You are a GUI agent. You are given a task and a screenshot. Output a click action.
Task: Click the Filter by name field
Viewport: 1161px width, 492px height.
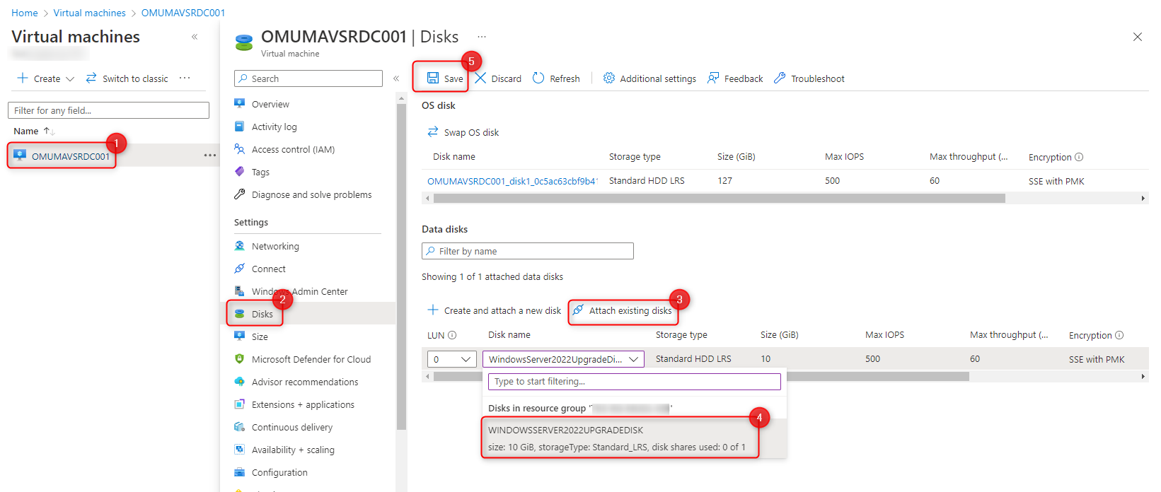coord(528,251)
